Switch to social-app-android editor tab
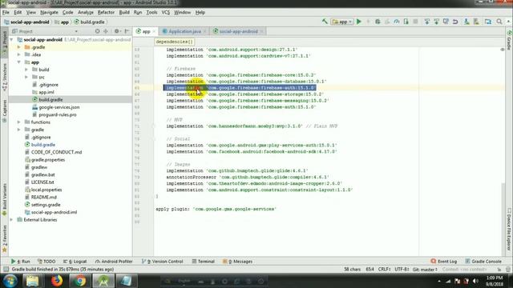Screen dimensions: 513x288 point(238,31)
